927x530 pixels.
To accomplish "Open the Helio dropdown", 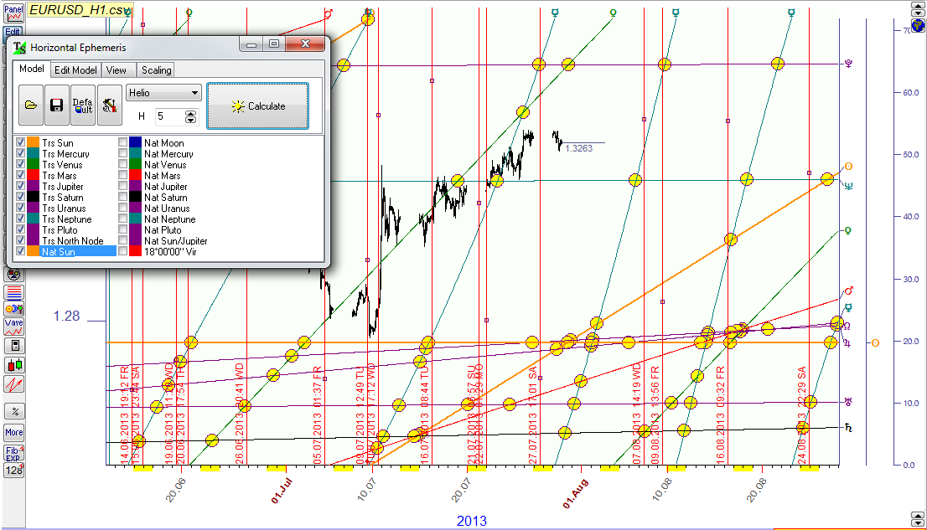I will tap(163, 94).
